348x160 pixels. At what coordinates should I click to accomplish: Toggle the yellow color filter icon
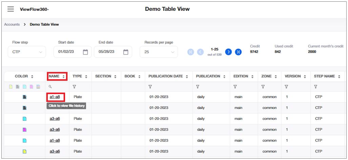(x=11, y=87)
